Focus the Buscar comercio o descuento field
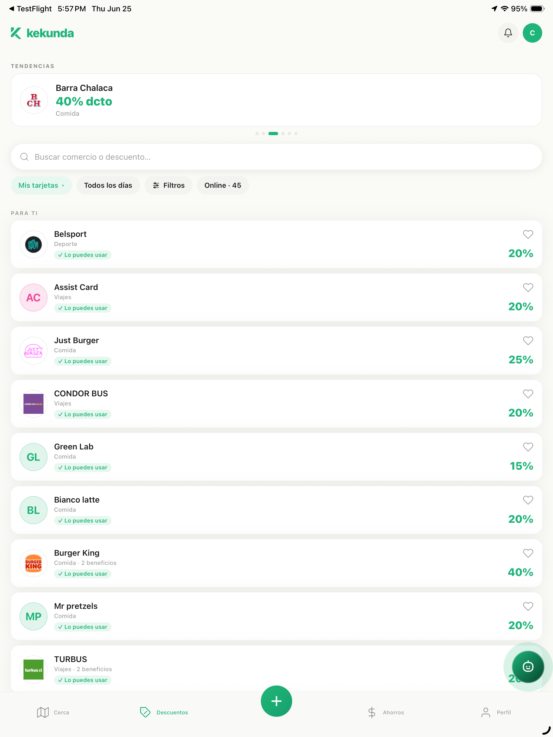This screenshot has height=737, width=553. point(276,157)
